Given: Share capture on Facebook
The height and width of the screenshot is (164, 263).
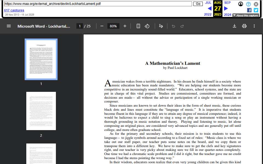Looking at the screenshot, I should 249,10.
